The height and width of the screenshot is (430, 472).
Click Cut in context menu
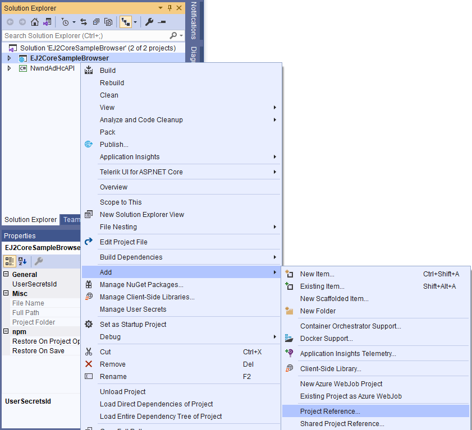pyautogui.click(x=182, y=352)
